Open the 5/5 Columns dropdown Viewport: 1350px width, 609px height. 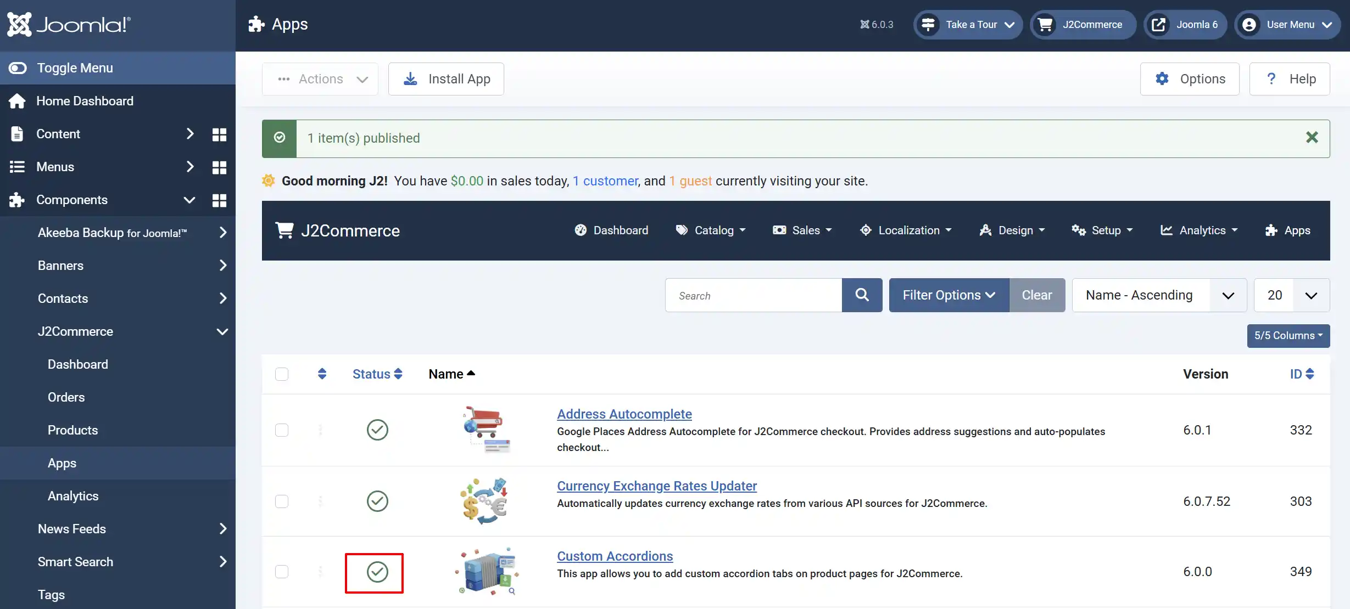1288,336
